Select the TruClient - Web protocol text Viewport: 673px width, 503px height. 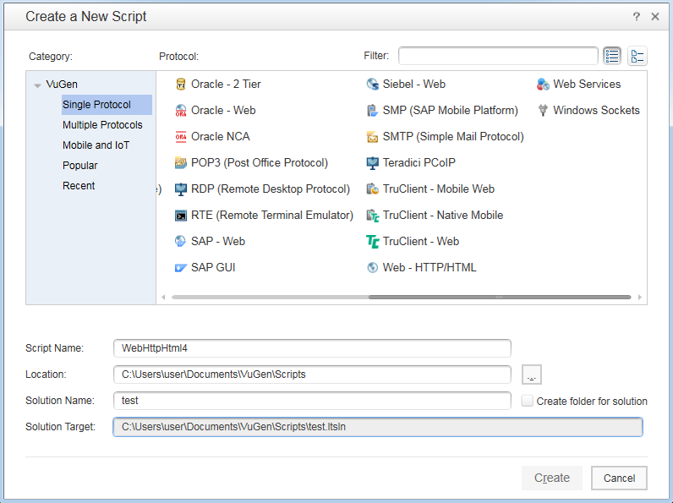click(x=421, y=242)
